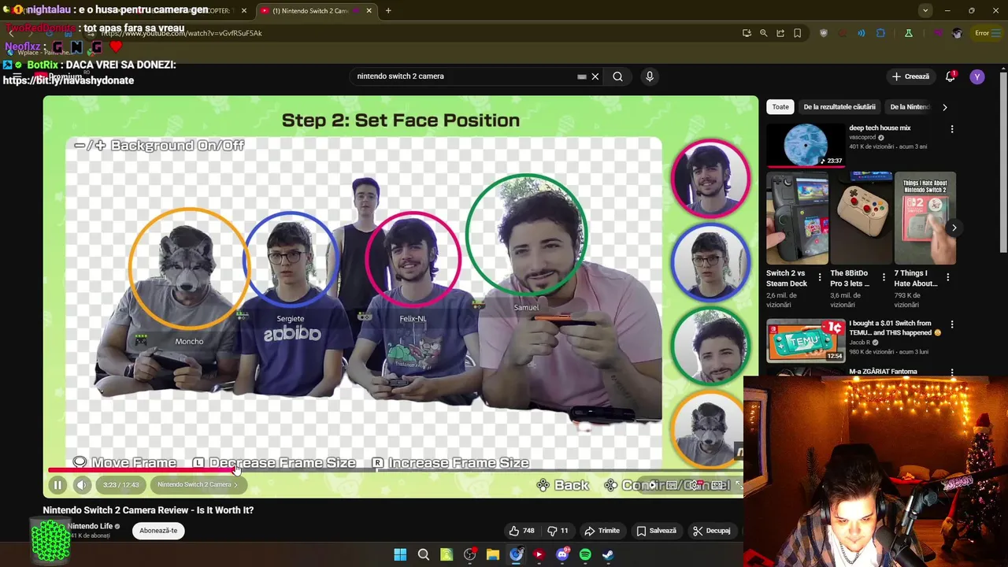Close the Nintendo Switch 2 Camera browser tab
The width and height of the screenshot is (1008, 567).
click(369, 10)
